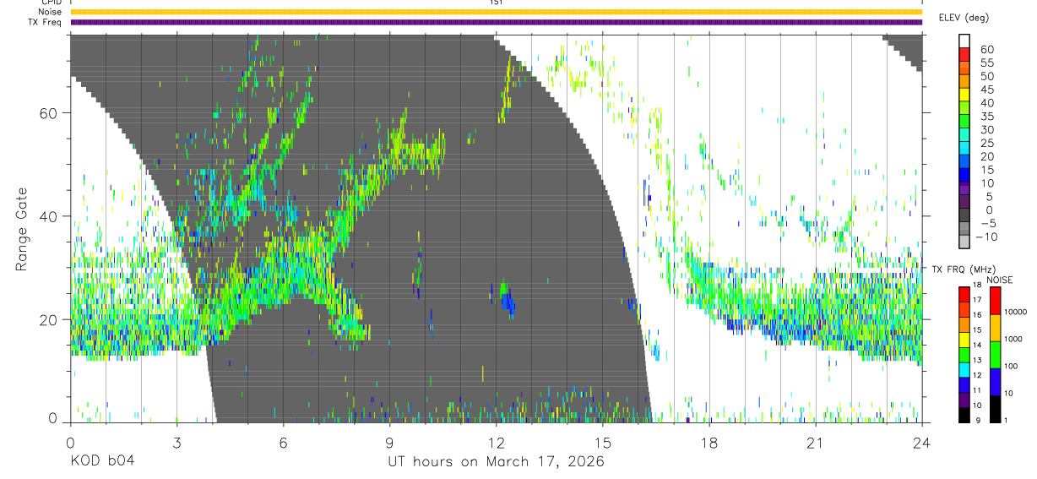Screen dimensions: 1037x479
Task: Click the 20 tick on Range Gate axis
Action: click(49, 319)
